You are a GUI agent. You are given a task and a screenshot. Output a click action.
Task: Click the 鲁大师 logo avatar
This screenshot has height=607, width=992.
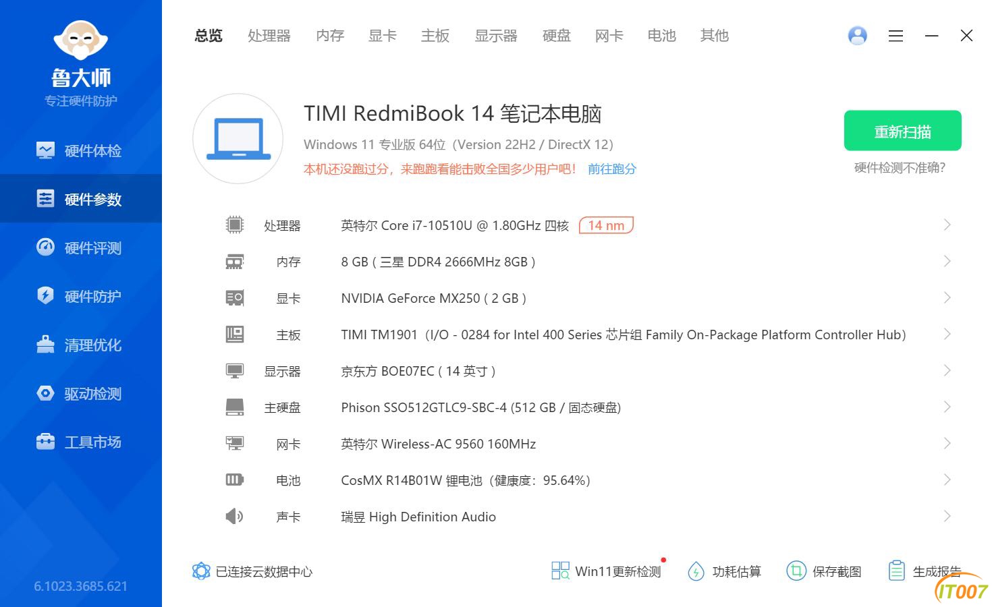[80, 40]
